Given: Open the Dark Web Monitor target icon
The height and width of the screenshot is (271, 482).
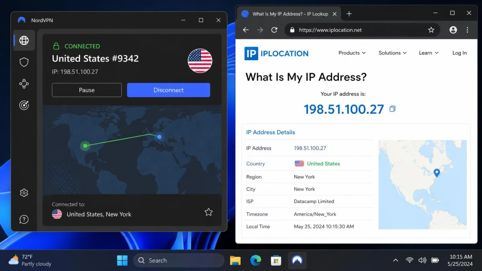Looking at the screenshot, I should click(x=24, y=105).
